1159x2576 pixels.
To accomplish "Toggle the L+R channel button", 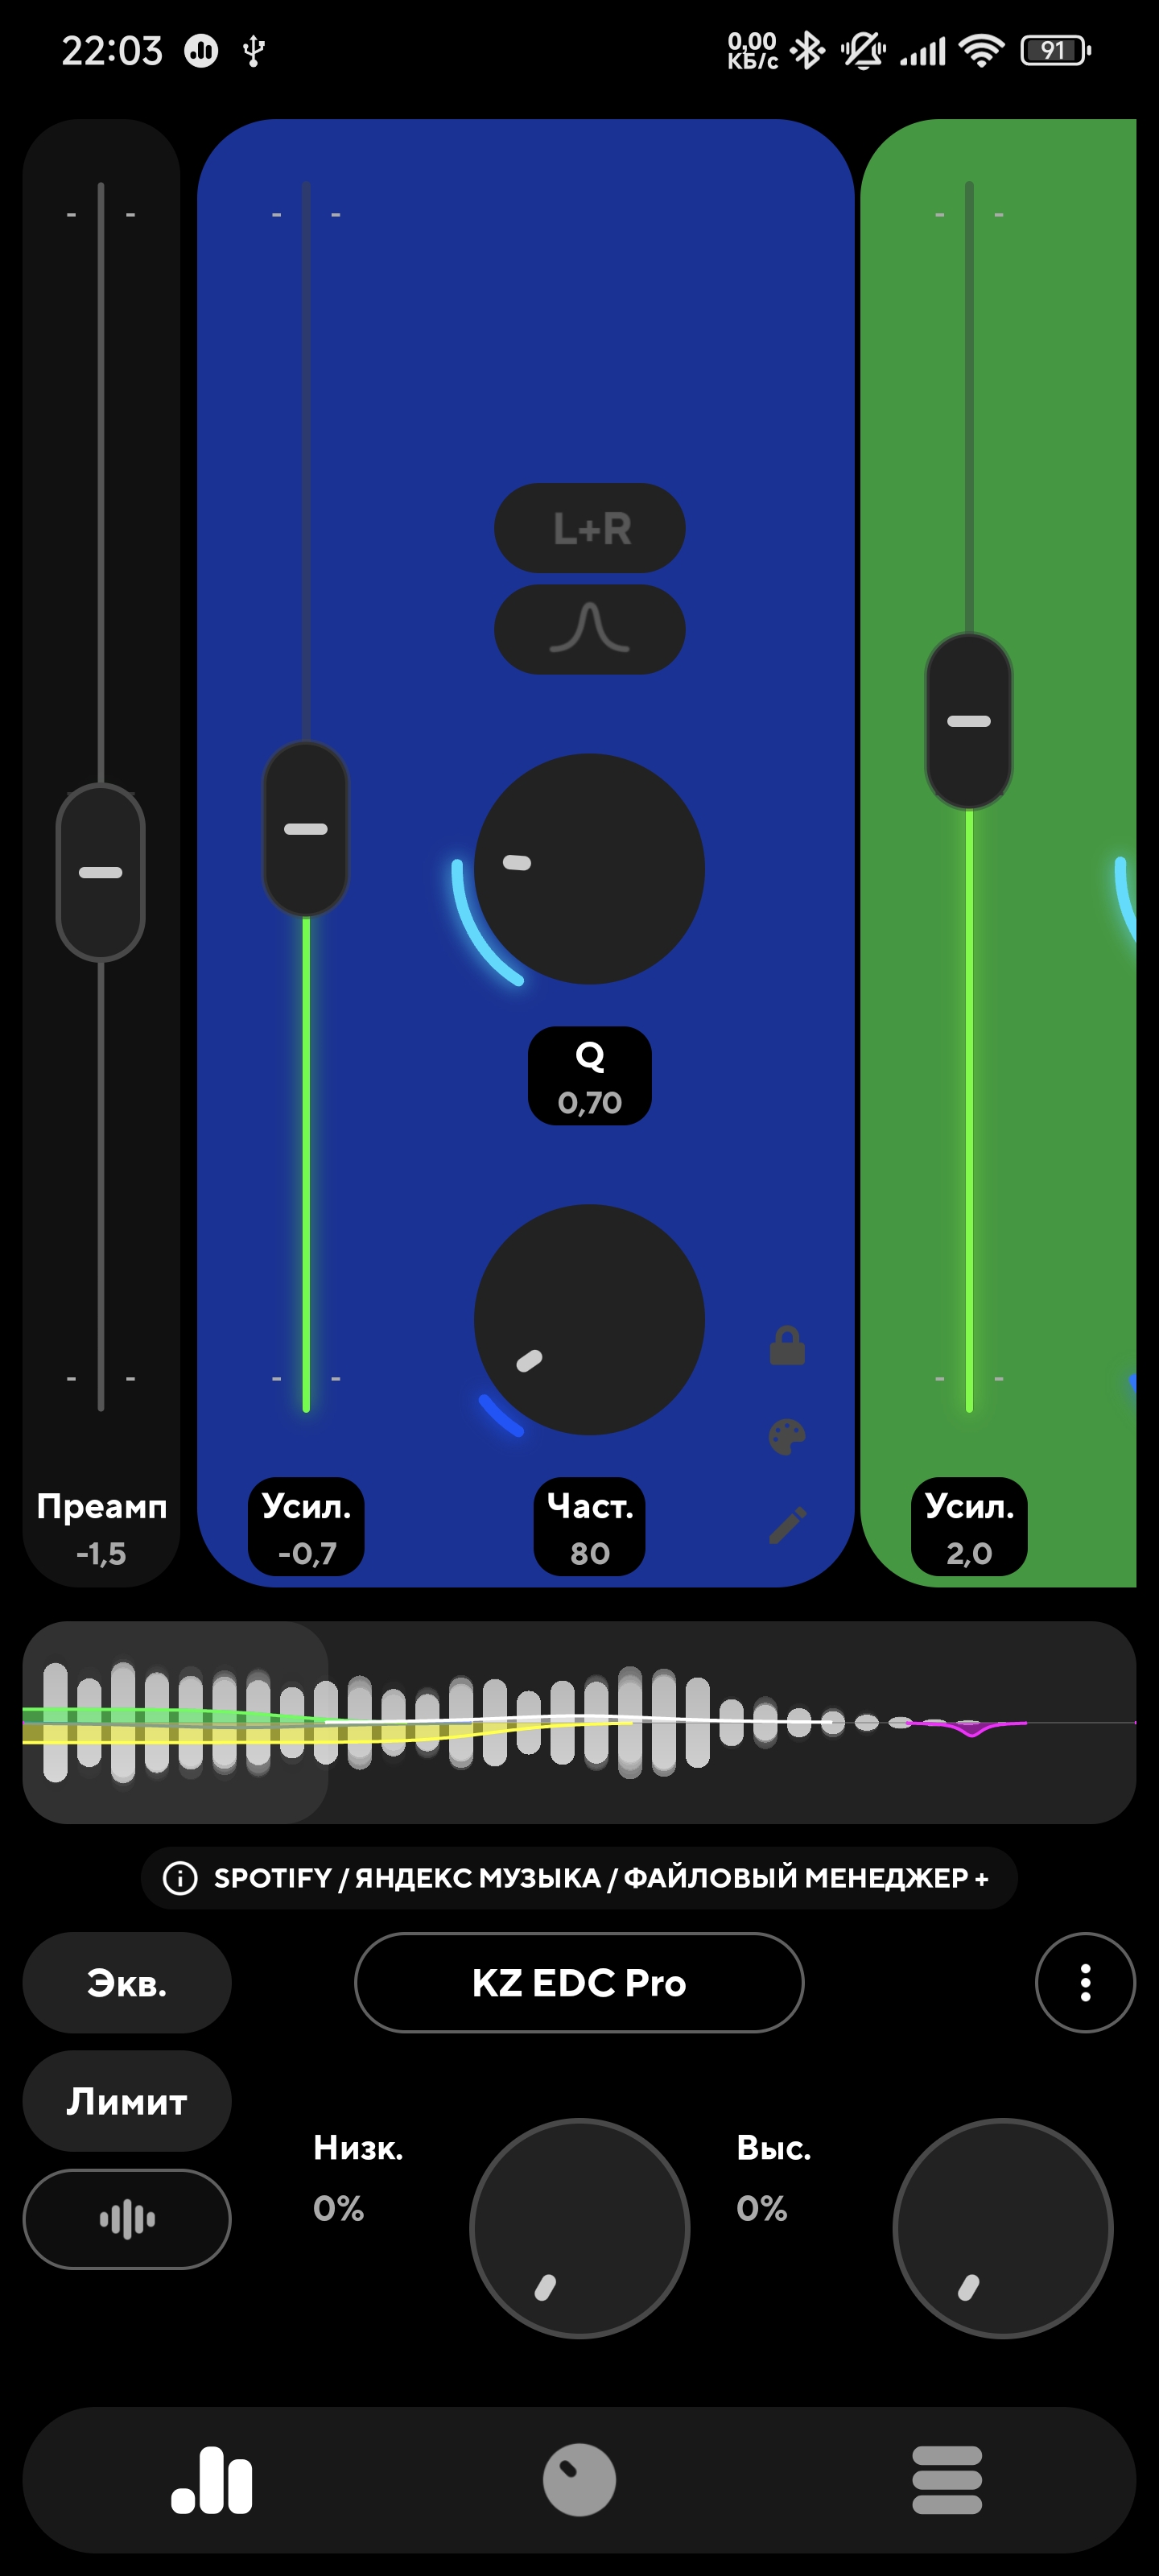I will click(590, 528).
